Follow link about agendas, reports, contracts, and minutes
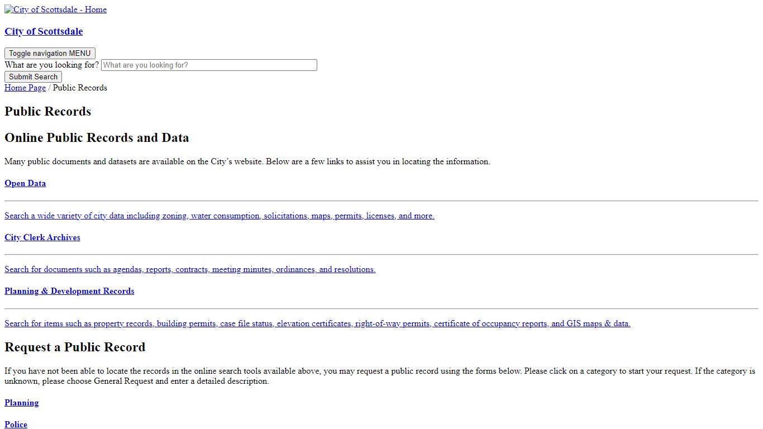 [x=190, y=269]
